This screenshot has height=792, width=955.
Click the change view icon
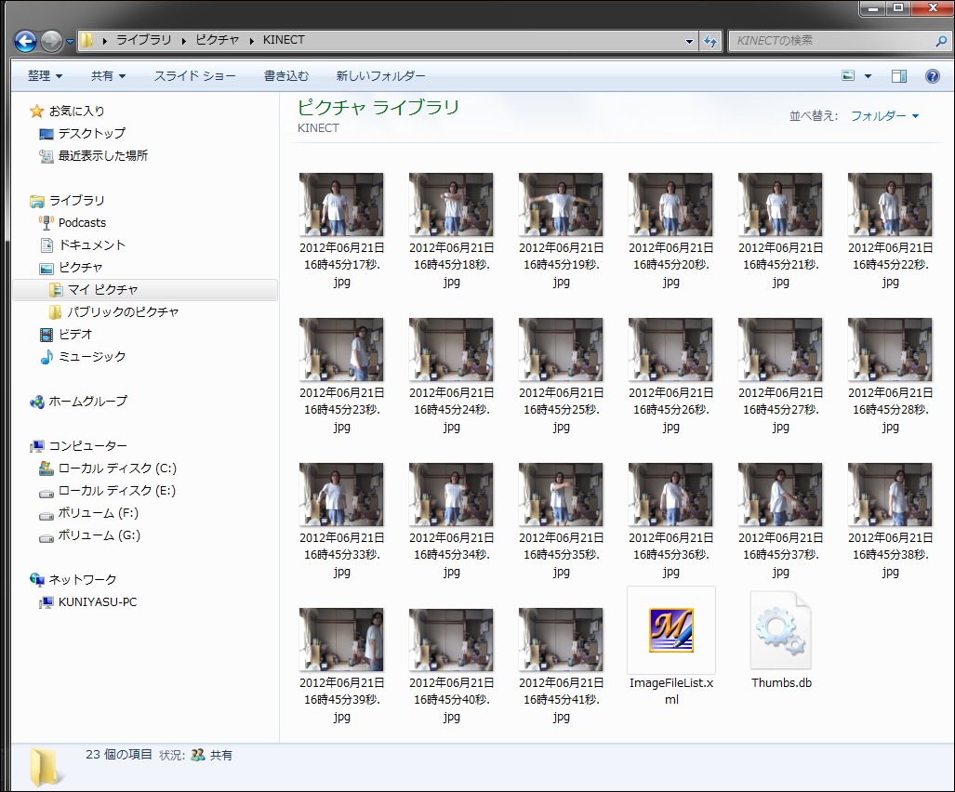[848, 75]
